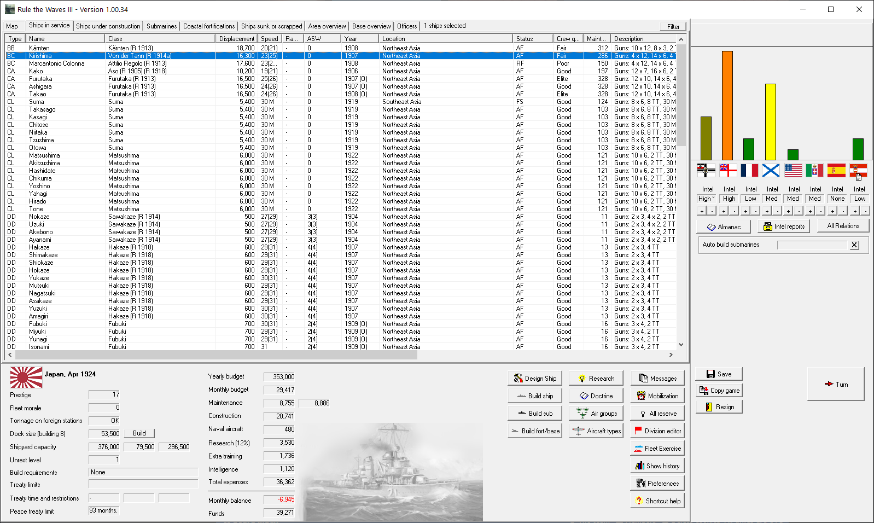Click the German Imperial naval flag
The width and height of the screenshot is (874, 523).
coord(706,171)
